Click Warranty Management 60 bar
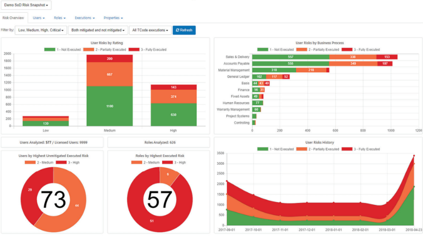This screenshot has height=238, width=423. point(256,109)
